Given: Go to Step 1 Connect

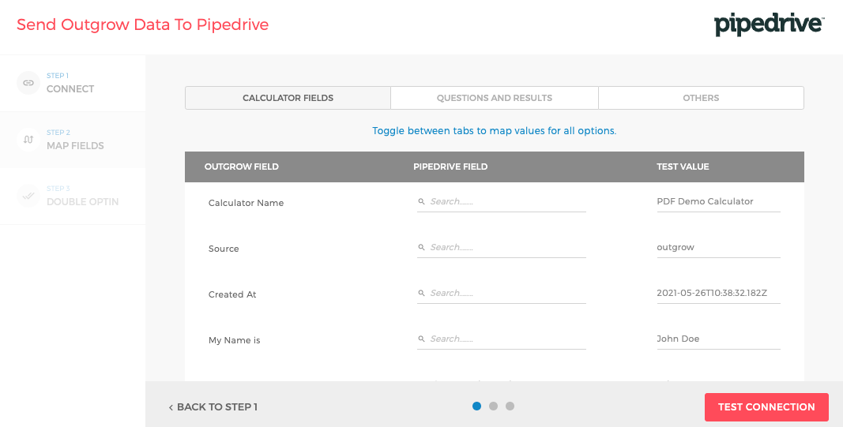Looking at the screenshot, I should tap(73, 83).
